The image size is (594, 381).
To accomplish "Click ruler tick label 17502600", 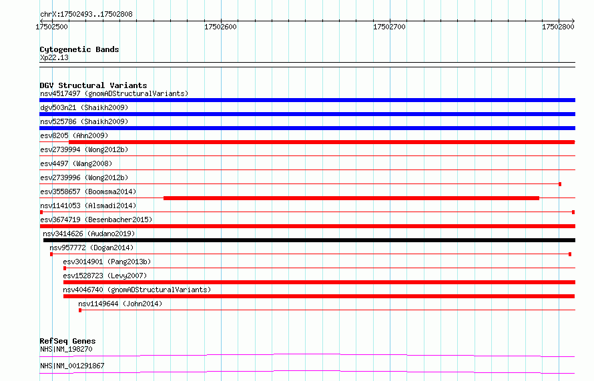I will tap(220, 27).
